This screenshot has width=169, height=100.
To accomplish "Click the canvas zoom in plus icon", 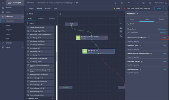I will pyautogui.click(x=121, y=20).
